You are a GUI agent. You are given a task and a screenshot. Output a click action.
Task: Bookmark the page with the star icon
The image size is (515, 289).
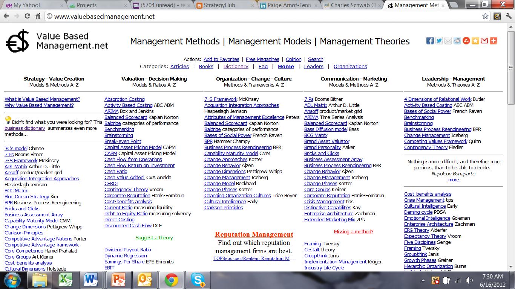pyautogui.click(x=485, y=17)
